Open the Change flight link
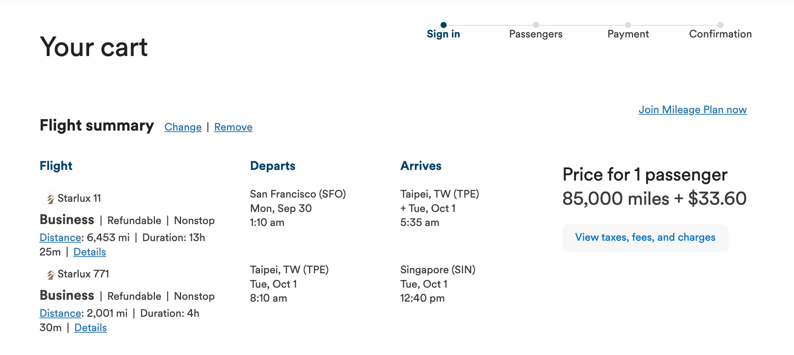This screenshot has height=355, width=794. pyautogui.click(x=183, y=127)
